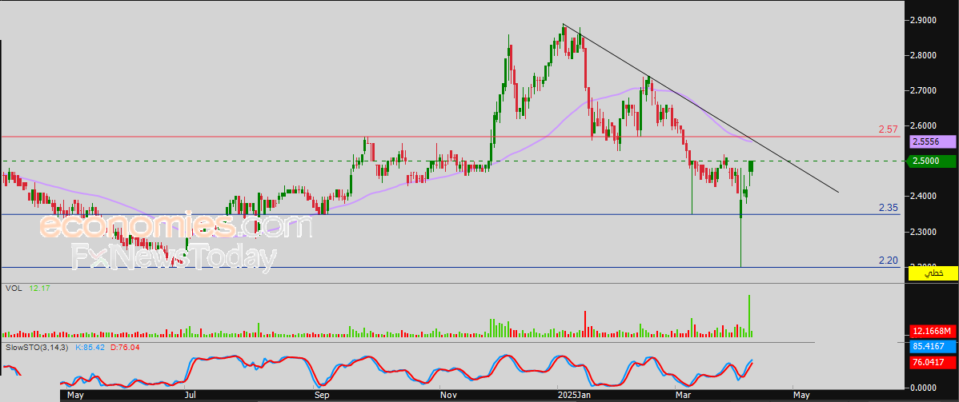The width and height of the screenshot is (959, 402).
Task: Click the SlowSTO(3,14,3) indicator label
Action: click(38, 347)
